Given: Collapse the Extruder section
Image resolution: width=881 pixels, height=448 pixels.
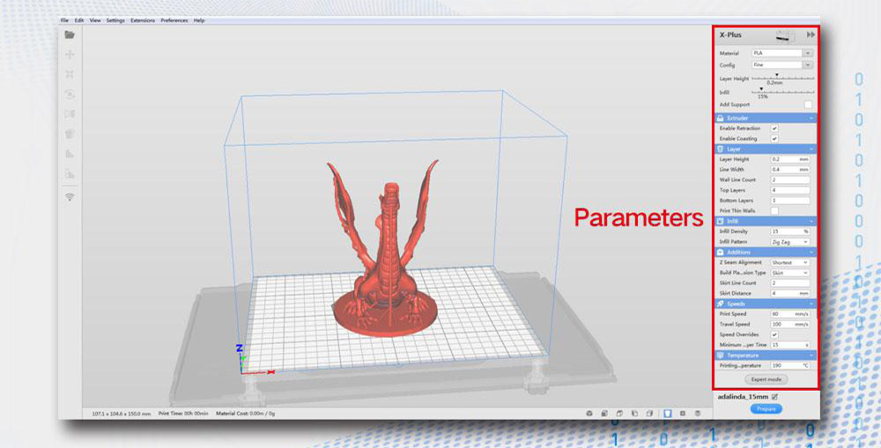Looking at the screenshot, I should [x=765, y=117].
